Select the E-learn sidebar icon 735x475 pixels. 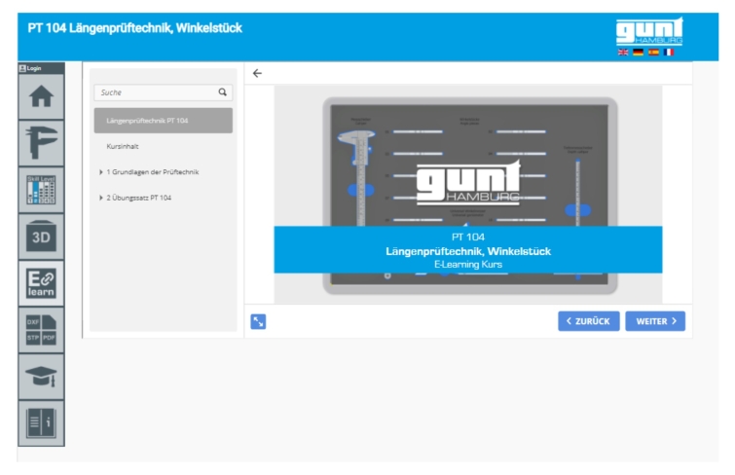[41, 283]
